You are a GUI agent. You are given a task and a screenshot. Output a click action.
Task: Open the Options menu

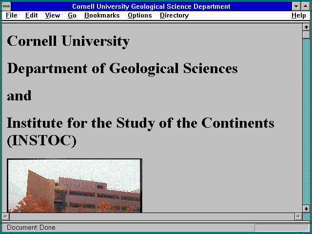pos(140,15)
